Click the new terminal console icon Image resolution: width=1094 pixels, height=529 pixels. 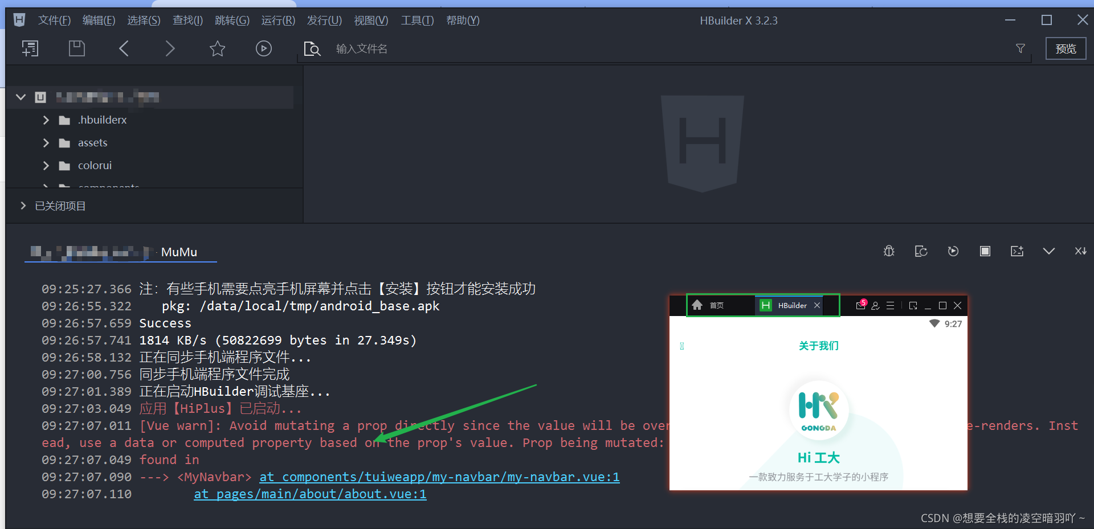(1017, 251)
